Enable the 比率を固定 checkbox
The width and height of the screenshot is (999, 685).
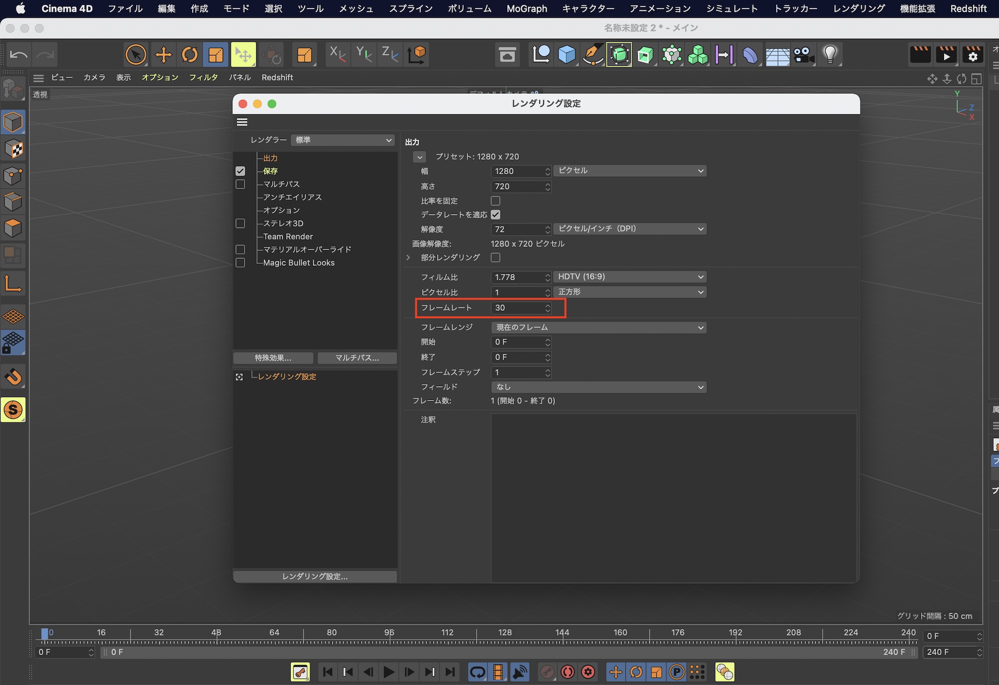(496, 201)
